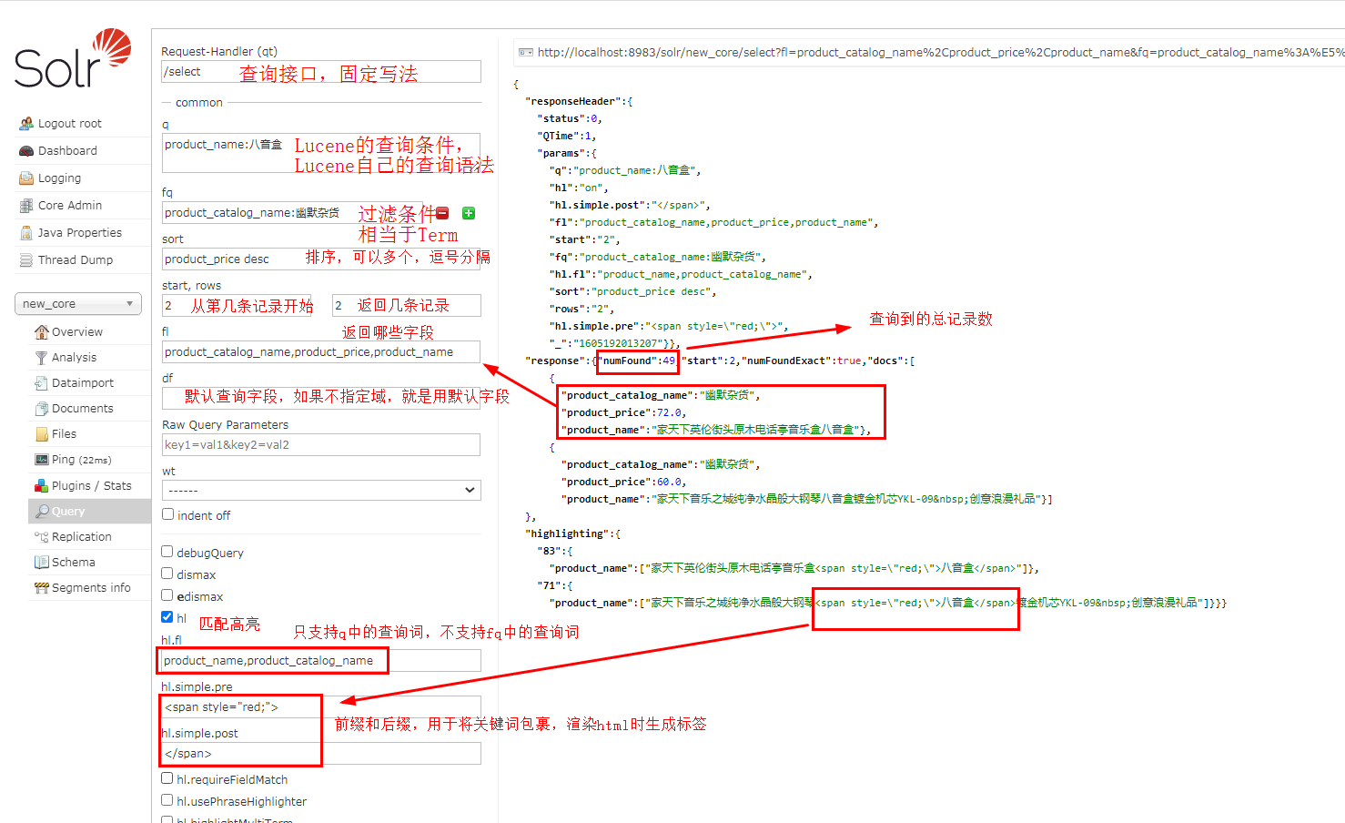Click the Raw Query Parameters field
Screen dimensions: 1345x823
tap(321, 444)
